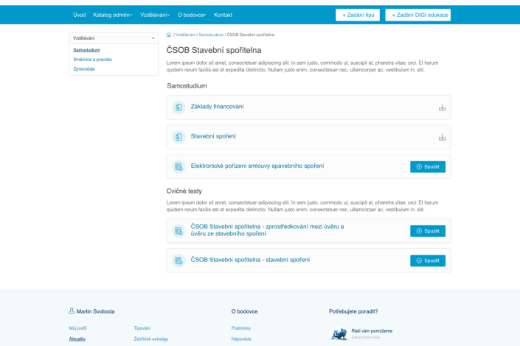The image size is (520, 346).
Task: Click Rádi vám pomůžeme text in footer
Action: (372, 331)
